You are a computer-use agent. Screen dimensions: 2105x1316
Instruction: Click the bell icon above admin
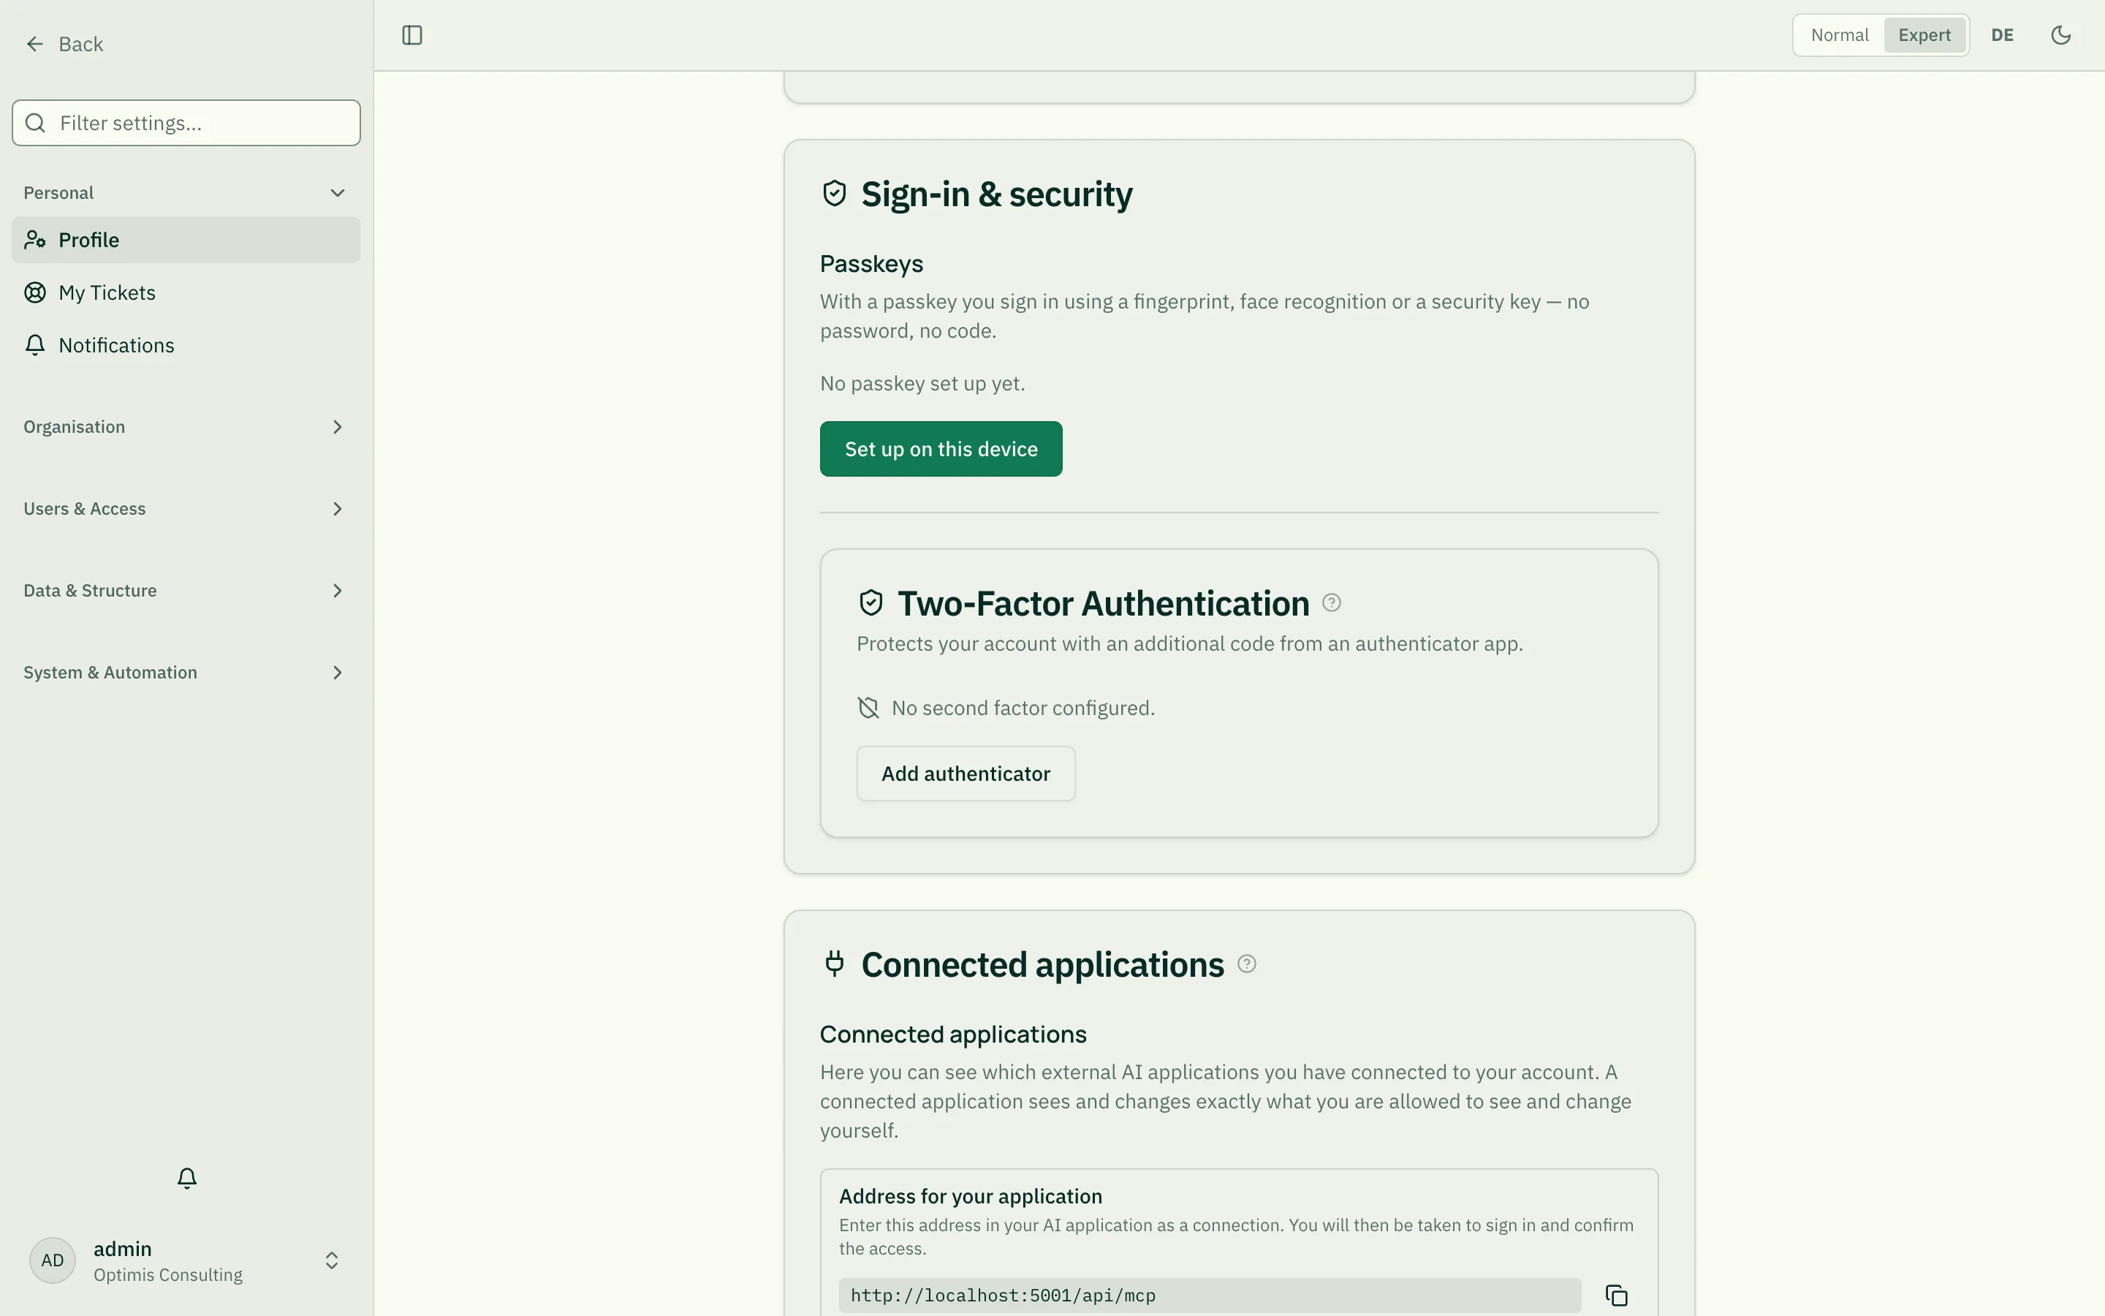(187, 1178)
